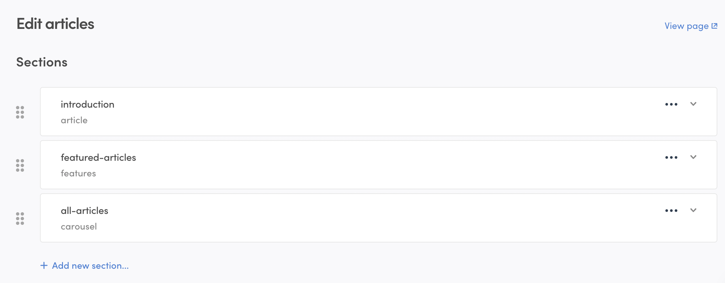This screenshot has height=283, width=725.
Task: Open the overflow menu for featured-articles section
Action: point(671,157)
